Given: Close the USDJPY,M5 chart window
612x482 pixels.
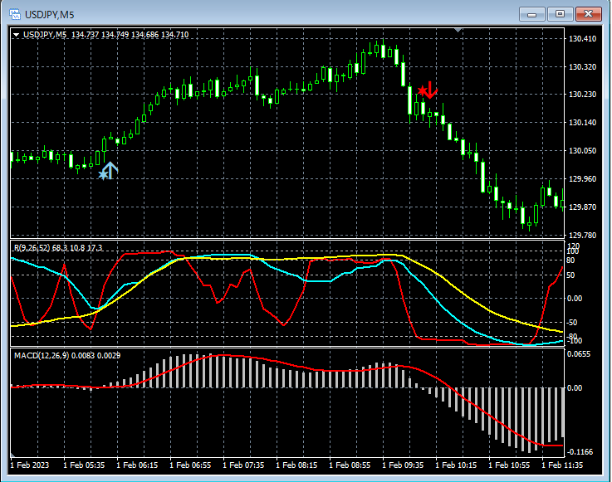Looking at the screenshot, I should point(588,14).
